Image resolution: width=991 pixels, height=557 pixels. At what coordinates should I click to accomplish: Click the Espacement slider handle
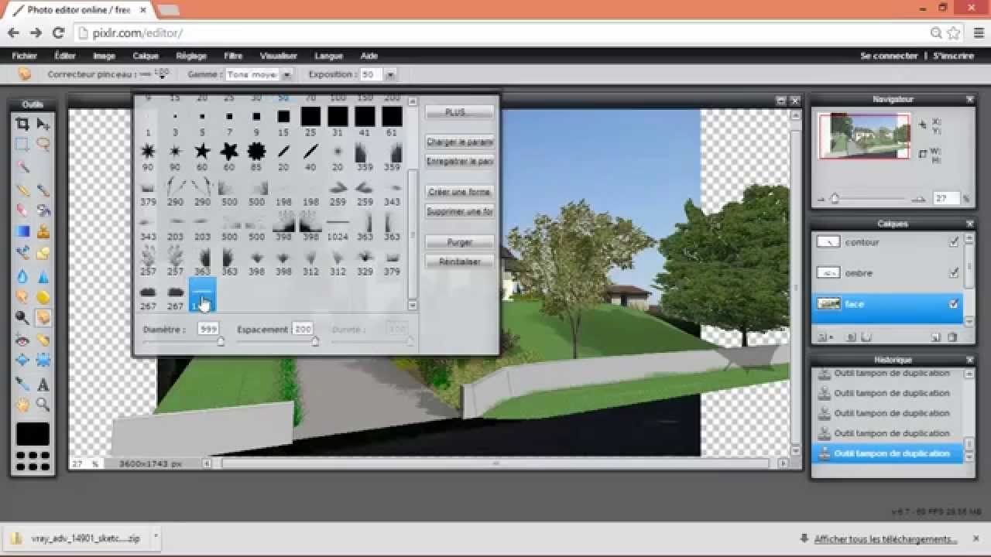point(314,341)
